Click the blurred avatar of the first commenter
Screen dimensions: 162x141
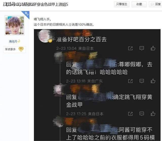click(45, 36)
